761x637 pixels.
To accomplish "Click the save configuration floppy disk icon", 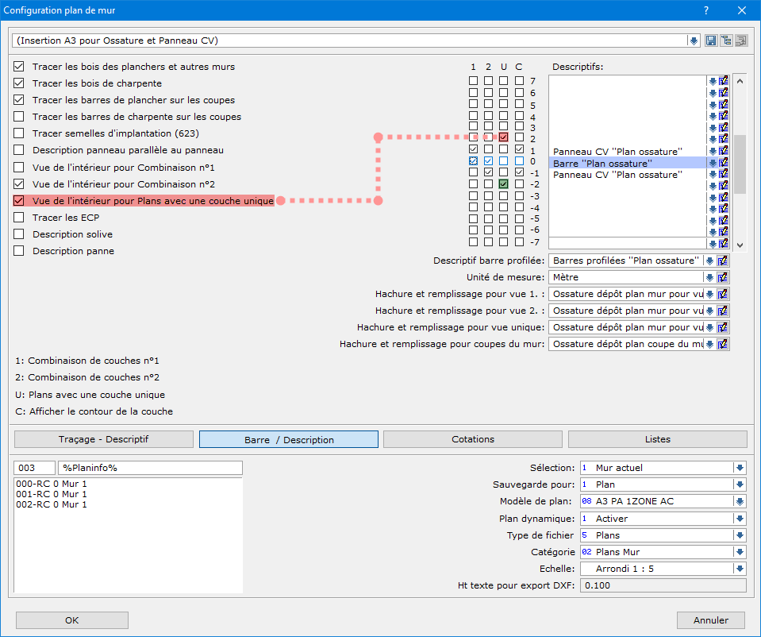I will pos(711,41).
